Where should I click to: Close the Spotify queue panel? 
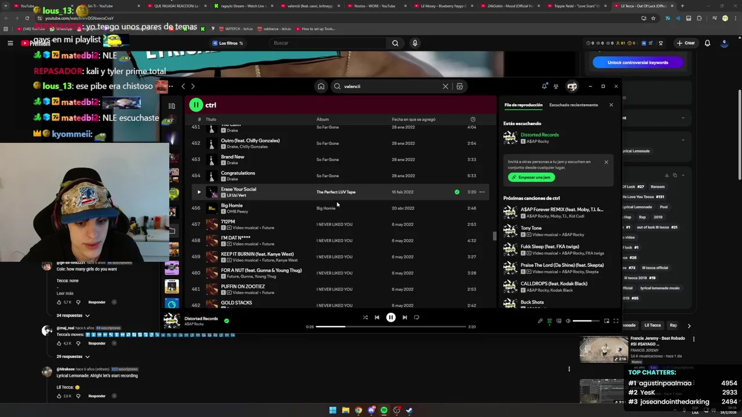click(x=611, y=105)
